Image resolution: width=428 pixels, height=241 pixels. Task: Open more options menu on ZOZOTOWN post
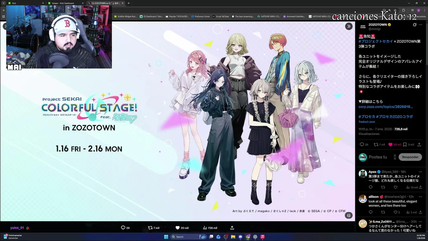point(421,25)
